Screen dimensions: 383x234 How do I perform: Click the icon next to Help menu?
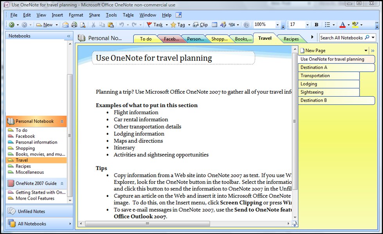(179, 15)
